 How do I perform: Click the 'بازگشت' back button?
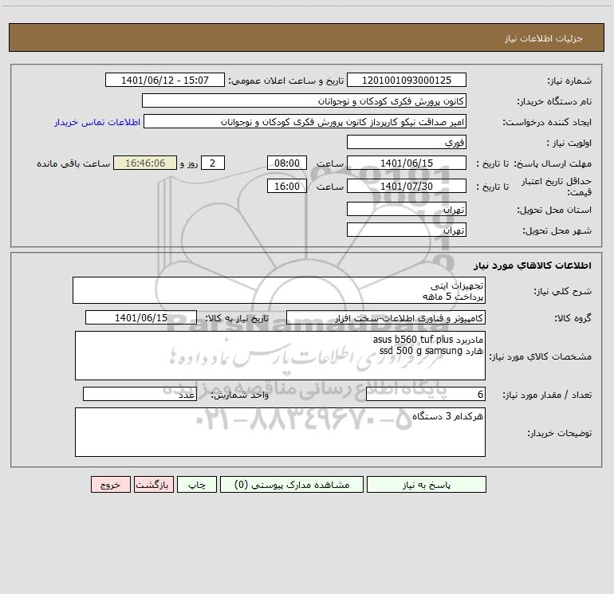click(153, 484)
